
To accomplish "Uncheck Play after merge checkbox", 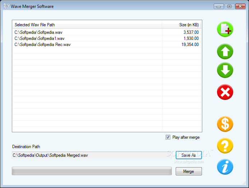I will click(x=168, y=137).
